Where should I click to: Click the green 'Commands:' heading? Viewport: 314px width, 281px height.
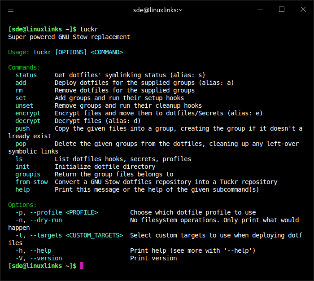(x=24, y=67)
